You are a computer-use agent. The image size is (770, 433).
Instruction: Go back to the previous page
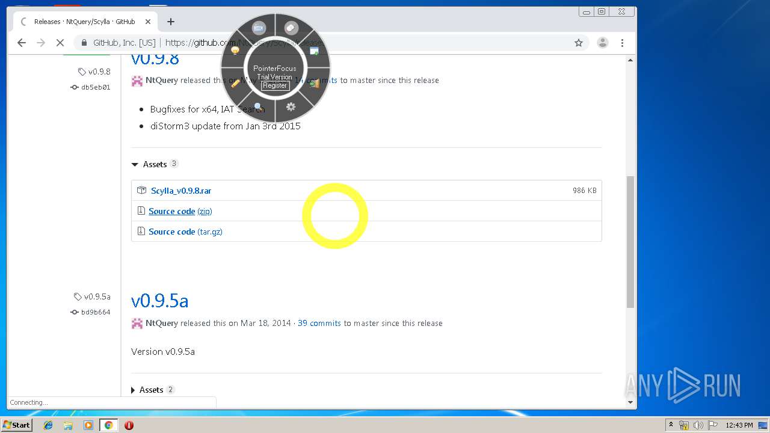click(x=22, y=43)
